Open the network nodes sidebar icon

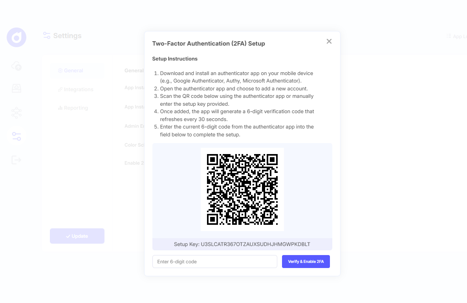16,113
